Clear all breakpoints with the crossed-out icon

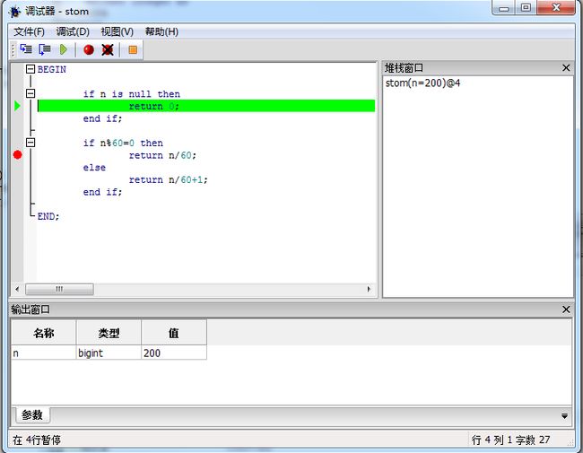108,49
